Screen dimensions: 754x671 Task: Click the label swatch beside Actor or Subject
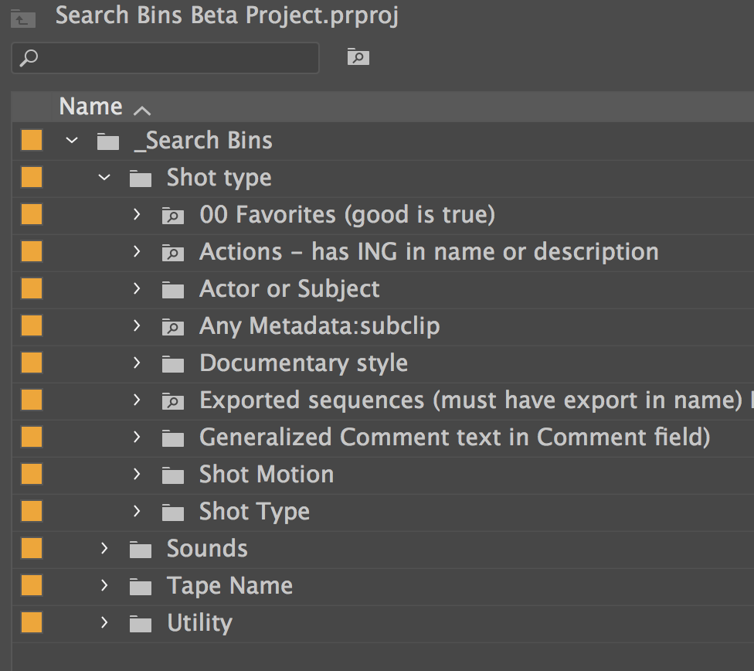point(32,288)
